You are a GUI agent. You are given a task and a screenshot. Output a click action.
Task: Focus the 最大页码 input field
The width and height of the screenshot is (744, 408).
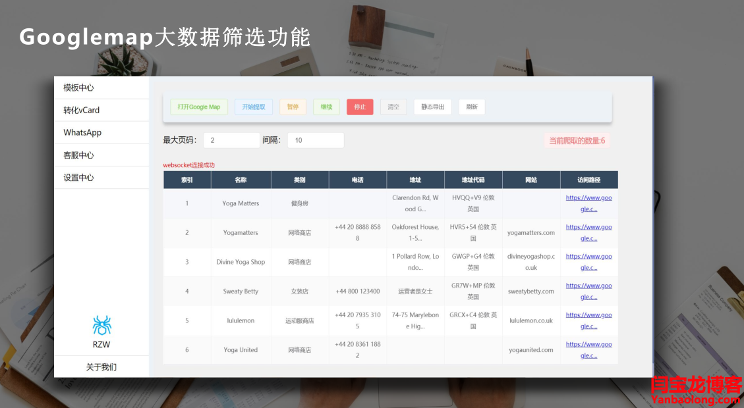(231, 140)
